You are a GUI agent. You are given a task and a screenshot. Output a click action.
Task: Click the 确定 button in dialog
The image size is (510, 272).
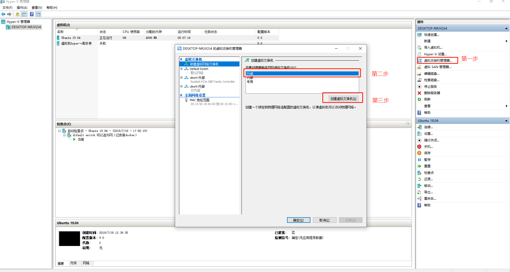point(298,220)
